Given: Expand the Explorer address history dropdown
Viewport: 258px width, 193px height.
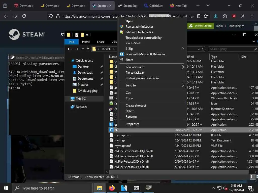Looking at the screenshot, I should click(x=199, y=49).
